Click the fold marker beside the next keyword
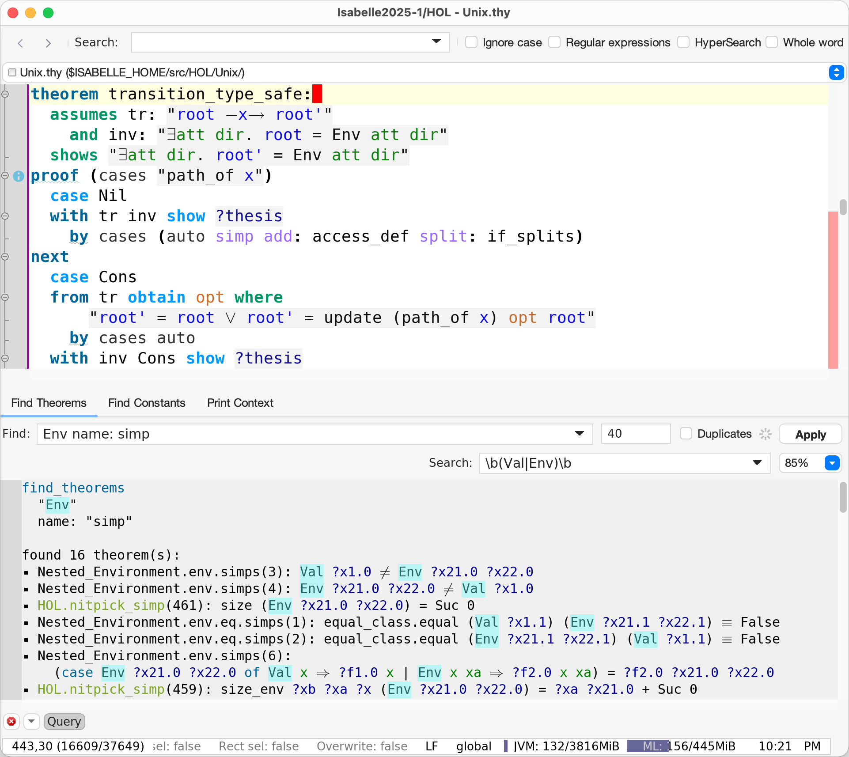The image size is (849, 757). pyautogui.click(x=5, y=257)
